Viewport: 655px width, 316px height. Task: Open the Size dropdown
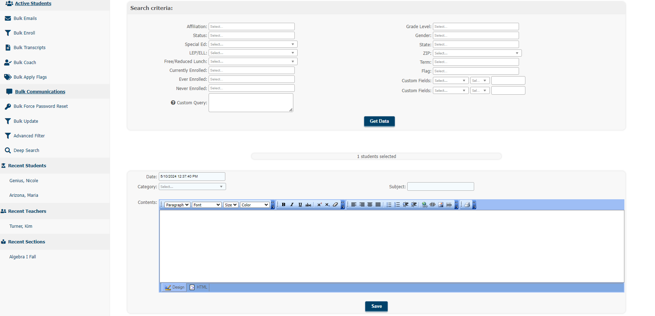point(231,205)
